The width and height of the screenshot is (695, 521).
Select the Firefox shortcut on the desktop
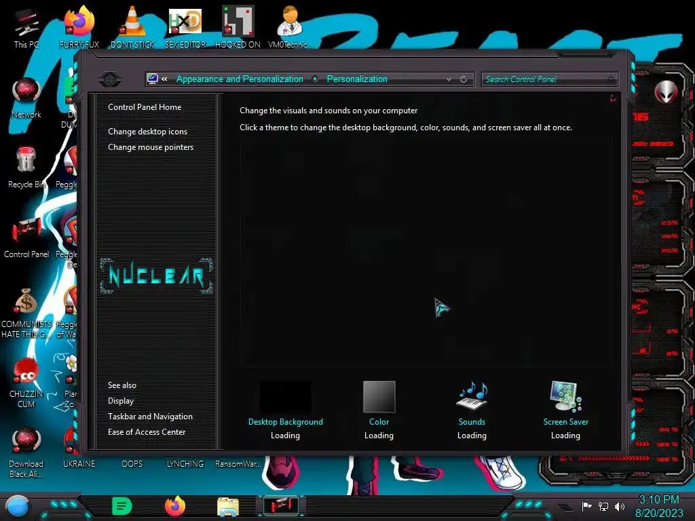[79, 27]
